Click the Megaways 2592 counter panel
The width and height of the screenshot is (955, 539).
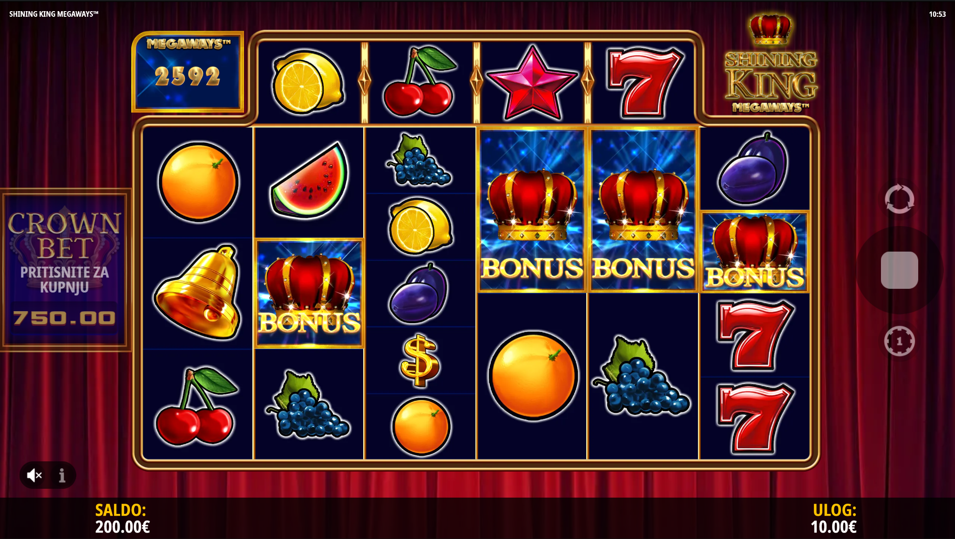tap(188, 72)
